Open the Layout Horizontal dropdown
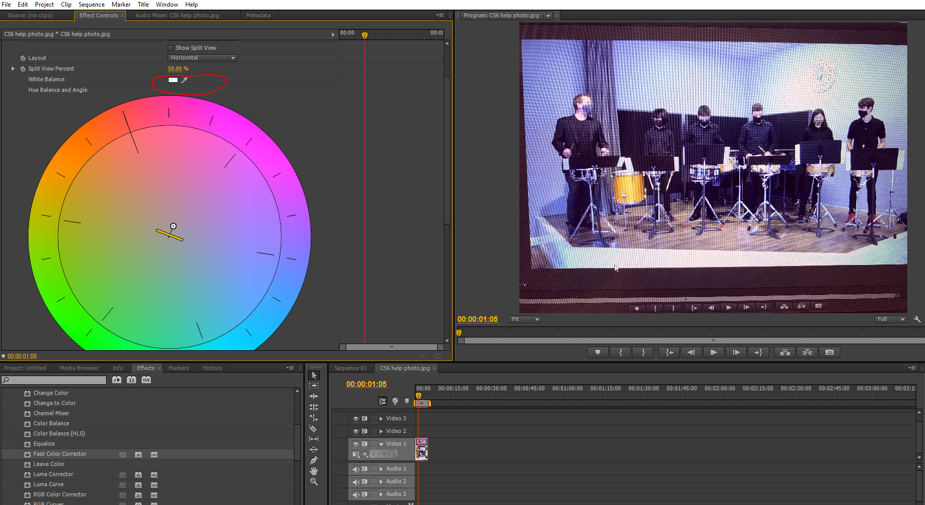Screen dimensions: 925x505 click(203, 58)
